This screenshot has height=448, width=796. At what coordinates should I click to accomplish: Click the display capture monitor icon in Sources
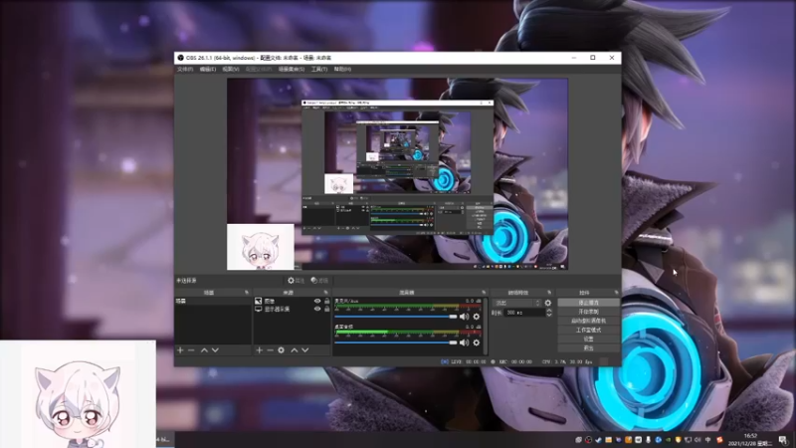click(259, 309)
